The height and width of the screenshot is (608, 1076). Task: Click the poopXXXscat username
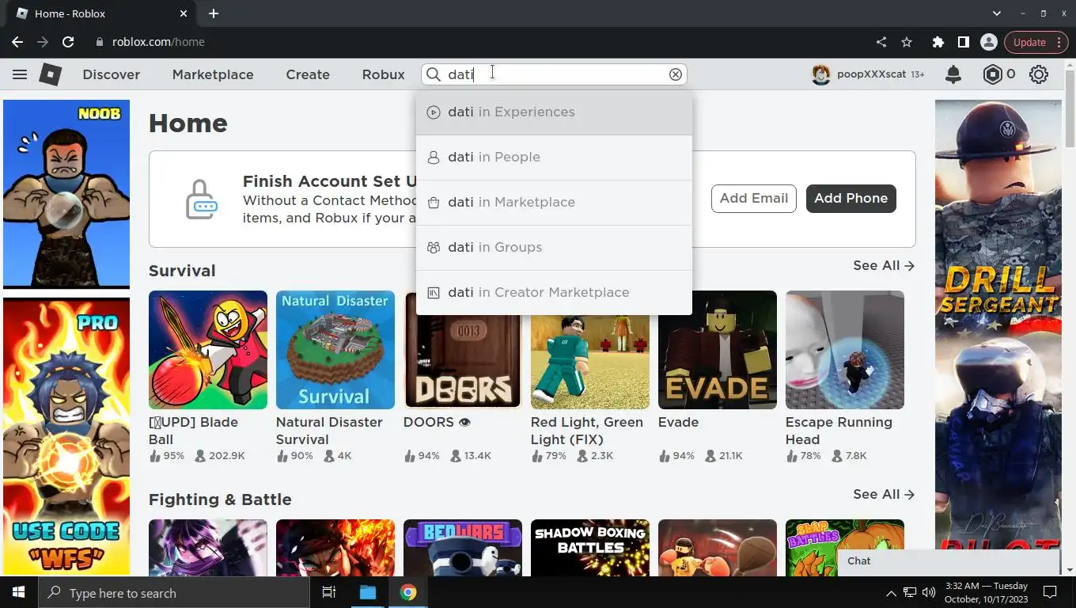coord(871,74)
